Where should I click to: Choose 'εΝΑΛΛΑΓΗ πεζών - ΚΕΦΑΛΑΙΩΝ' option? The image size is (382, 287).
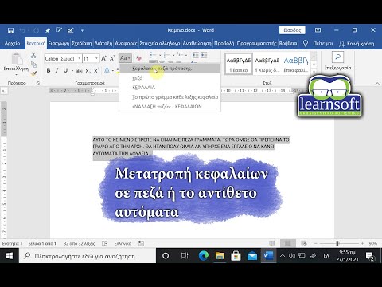pos(170,107)
